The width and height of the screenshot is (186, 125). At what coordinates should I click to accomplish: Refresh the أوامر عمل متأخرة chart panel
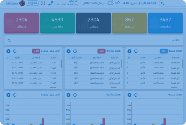tap(15, 95)
